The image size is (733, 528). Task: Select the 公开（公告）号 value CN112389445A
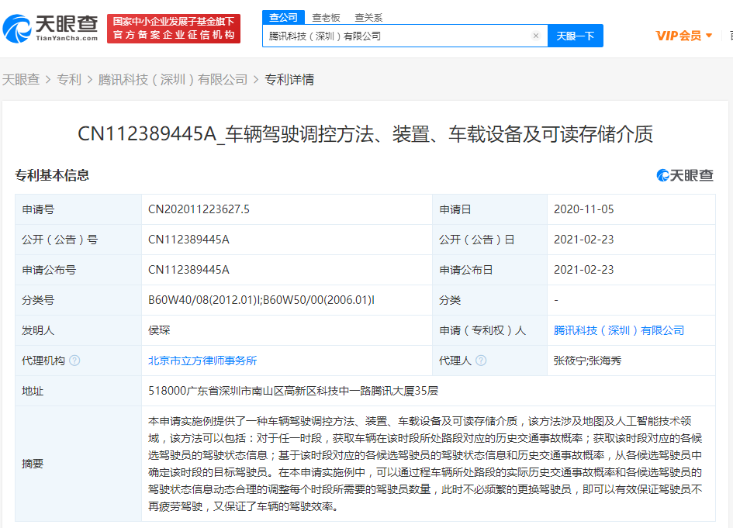coord(188,240)
